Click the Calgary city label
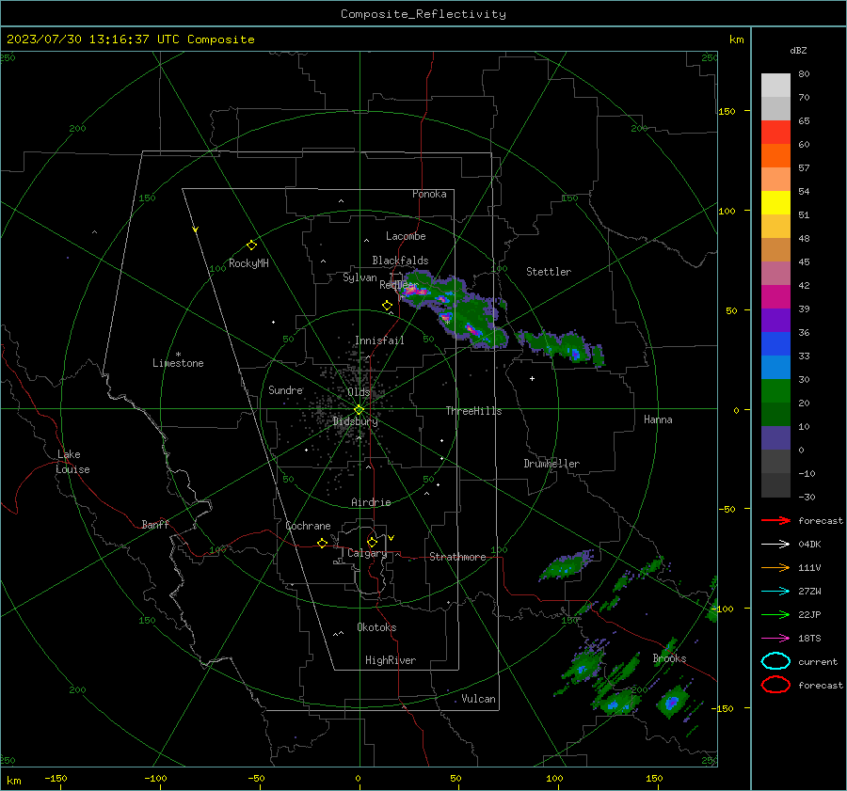This screenshot has height=791, width=847. coord(367,553)
